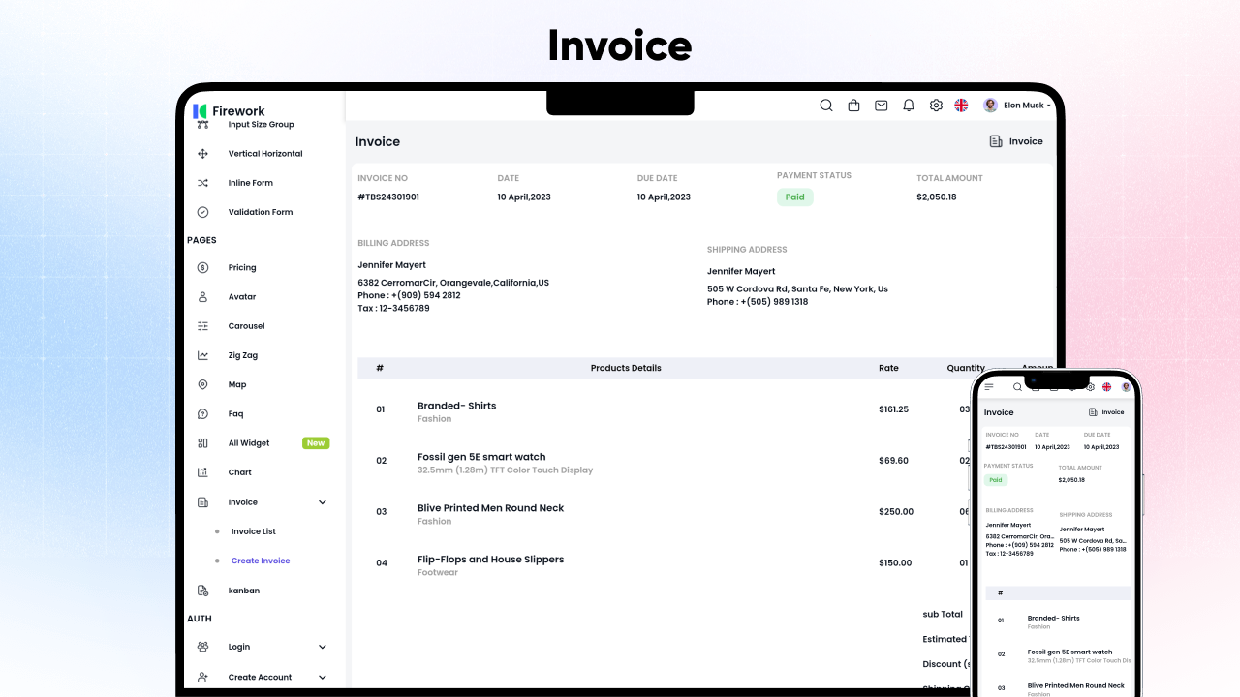The width and height of the screenshot is (1240, 697).
Task: Tap the UK flag on the phone
Action: coord(1107,387)
